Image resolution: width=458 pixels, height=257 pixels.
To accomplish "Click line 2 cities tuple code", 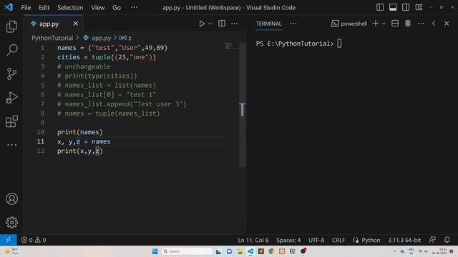I will (107, 57).
